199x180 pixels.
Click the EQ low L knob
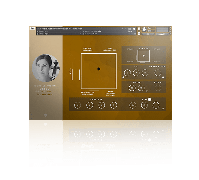(x=127, y=73)
